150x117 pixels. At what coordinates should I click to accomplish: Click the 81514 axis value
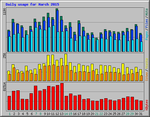click(4, 87)
